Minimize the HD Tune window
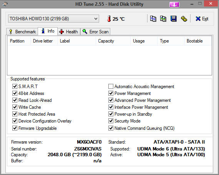 coord(192,4)
